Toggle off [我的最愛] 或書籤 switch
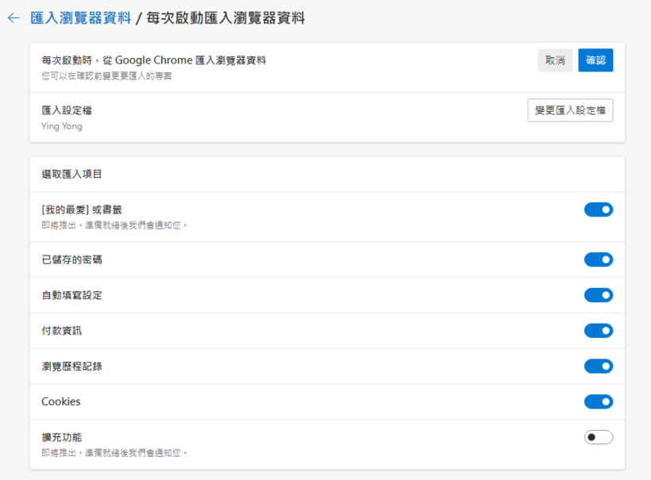This screenshot has height=480, width=651. click(x=599, y=209)
